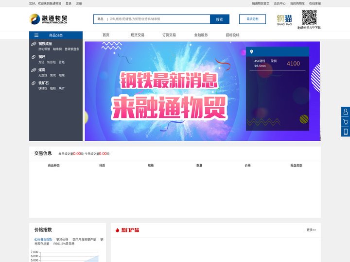Switch to 62%普氏指数 price index tab
This screenshot has width=350, height=262.
pos(43,240)
